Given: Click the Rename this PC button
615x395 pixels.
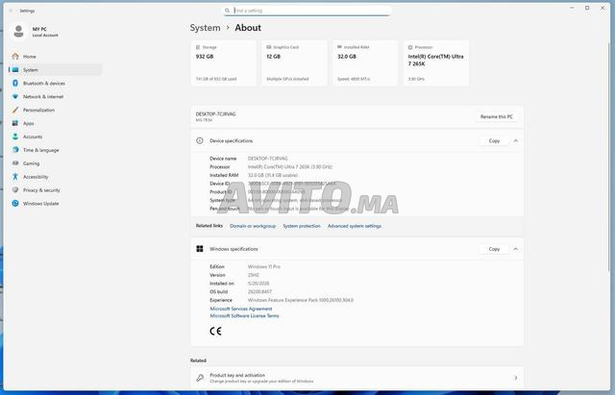Looking at the screenshot, I should (496, 117).
